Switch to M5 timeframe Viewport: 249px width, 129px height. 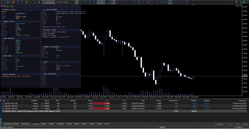click(157, 2)
